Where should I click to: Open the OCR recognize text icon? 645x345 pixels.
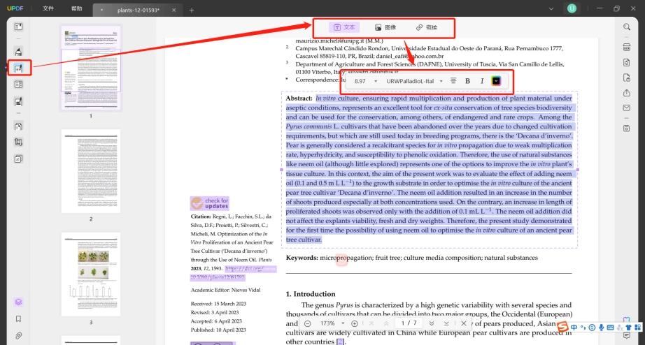627,47
